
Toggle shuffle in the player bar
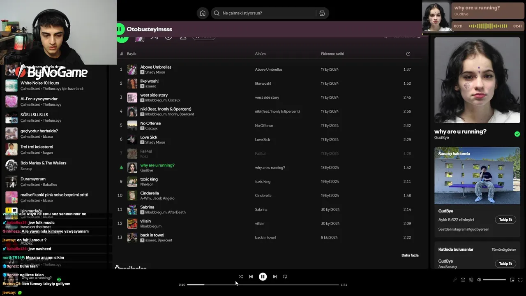pyautogui.click(x=241, y=277)
